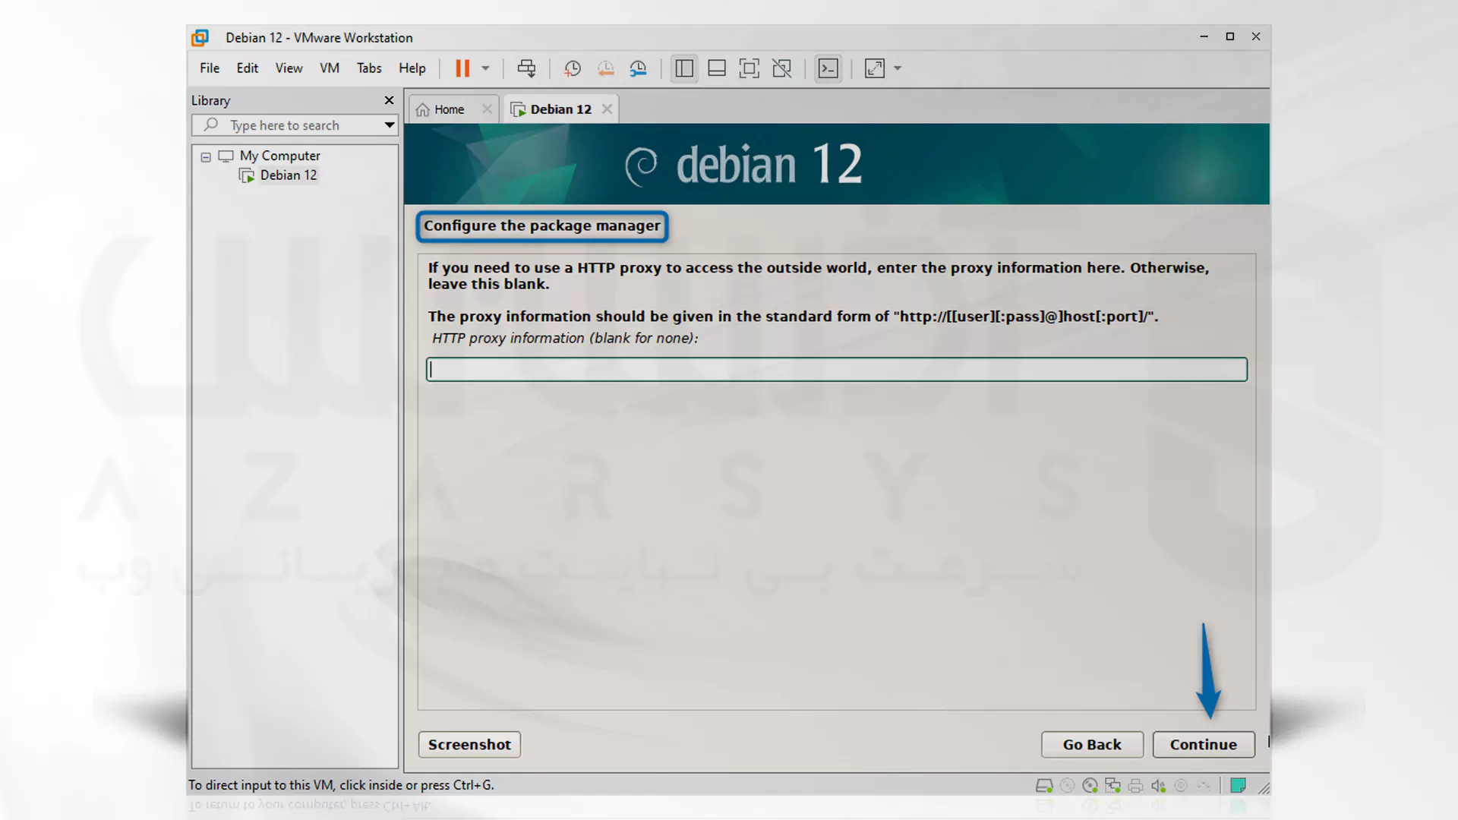This screenshot has height=820, width=1458.
Task: Select the Home tab
Action: (449, 108)
